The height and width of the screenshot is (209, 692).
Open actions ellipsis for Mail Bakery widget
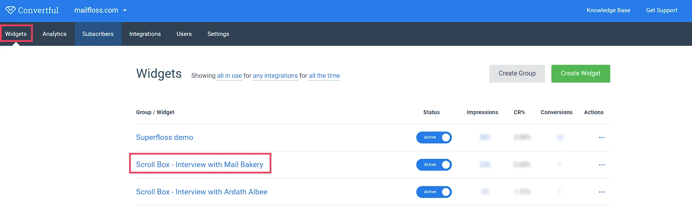pos(602,165)
